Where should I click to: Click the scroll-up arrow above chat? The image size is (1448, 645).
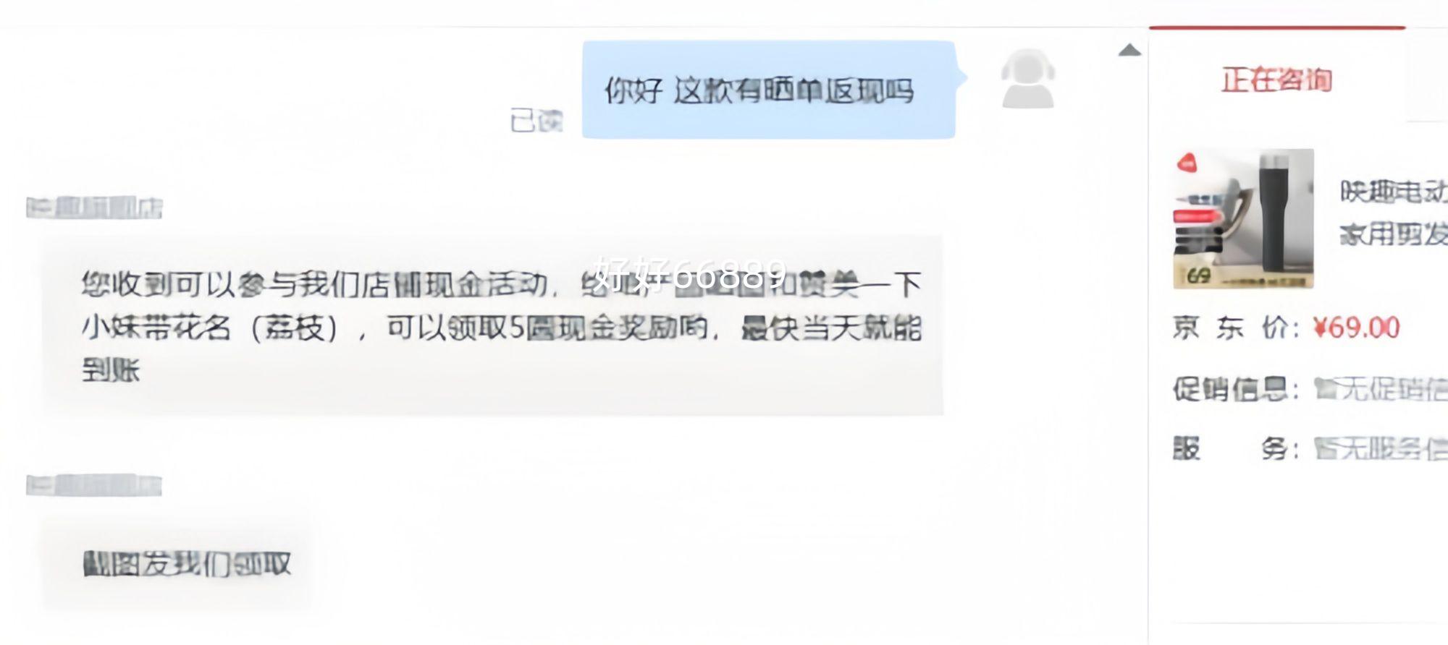click(x=1129, y=50)
